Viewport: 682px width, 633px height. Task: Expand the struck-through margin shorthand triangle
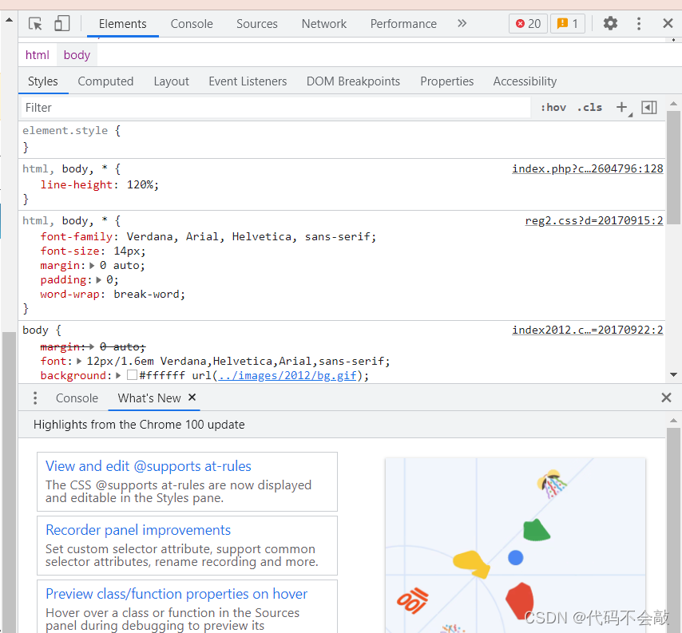click(x=92, y=347)
